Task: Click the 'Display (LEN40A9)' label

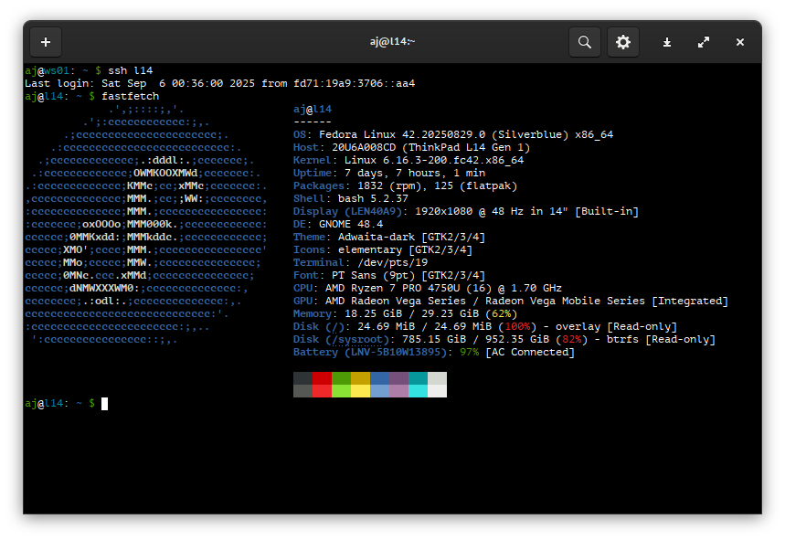Action: click(347, 212)
